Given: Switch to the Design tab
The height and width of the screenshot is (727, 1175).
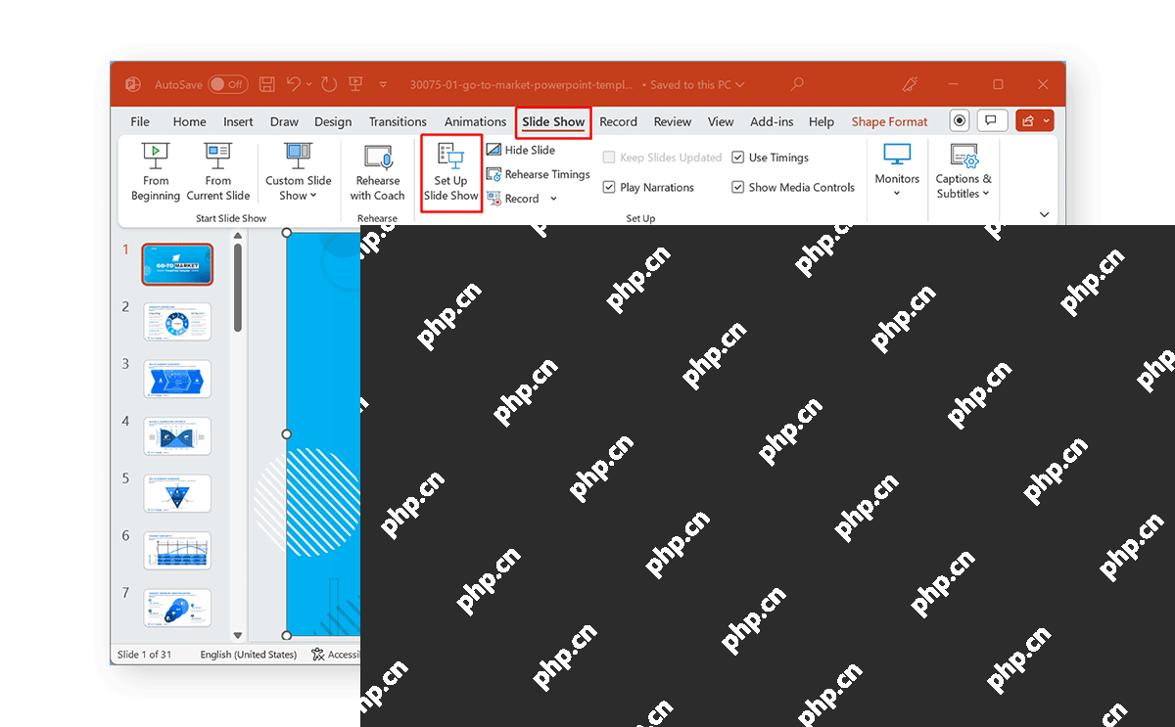Looking at the screenshot, I should click(333, 122).
